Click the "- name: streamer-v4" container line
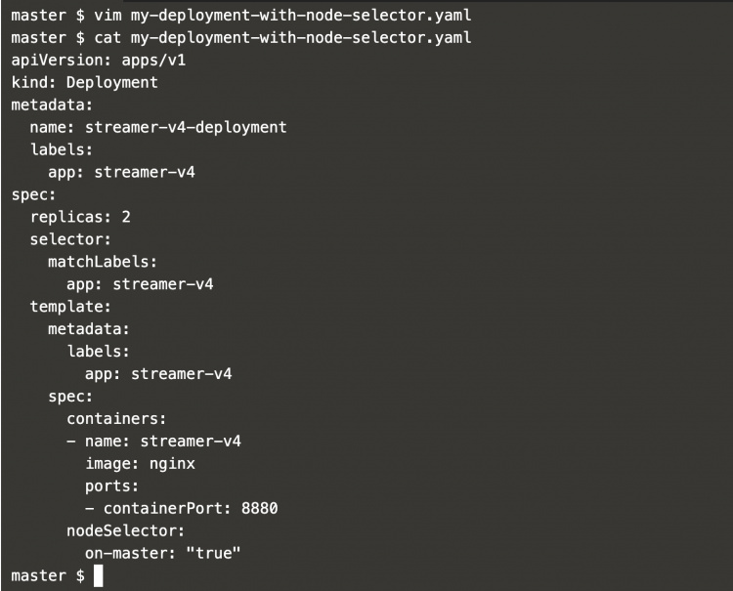733x591 pixels. click(153, 441)
